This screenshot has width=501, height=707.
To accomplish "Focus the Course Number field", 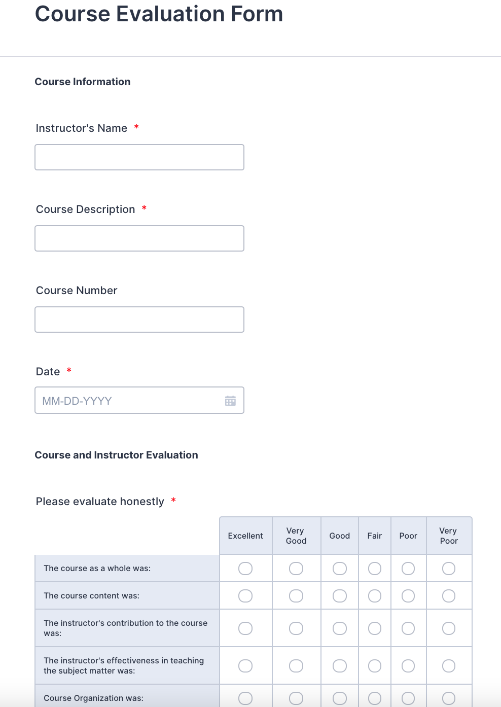I will [139, 320].
